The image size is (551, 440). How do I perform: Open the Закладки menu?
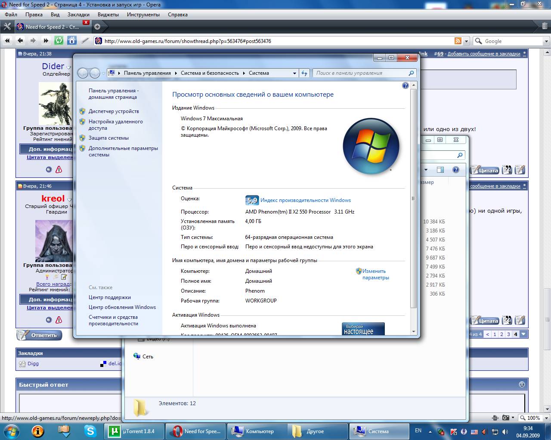click(78, 14)
